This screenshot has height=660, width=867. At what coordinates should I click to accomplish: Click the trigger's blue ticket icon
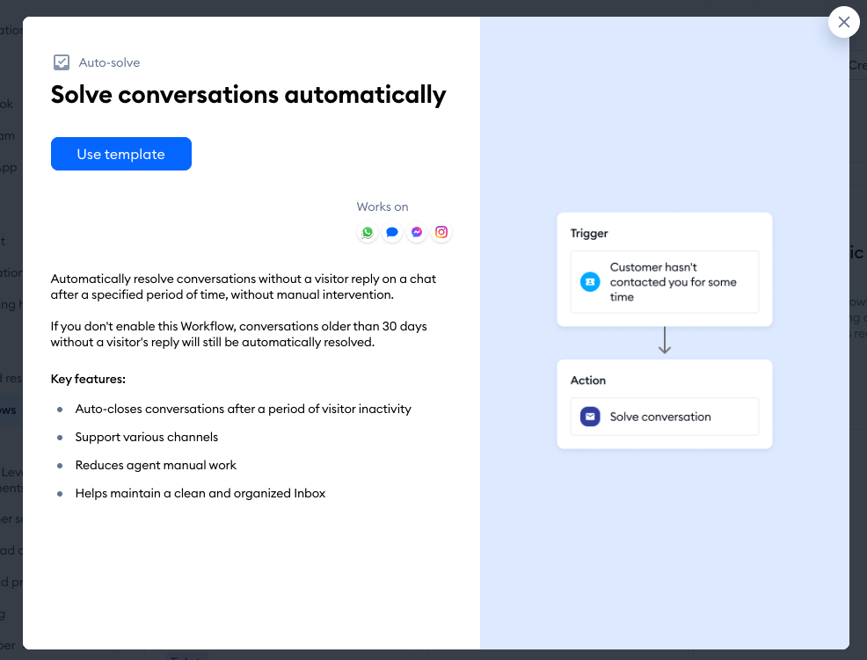(590, 282)
